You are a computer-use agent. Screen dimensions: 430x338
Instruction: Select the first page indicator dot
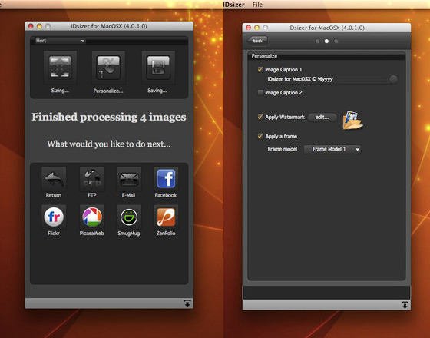(x=317, y=41)
